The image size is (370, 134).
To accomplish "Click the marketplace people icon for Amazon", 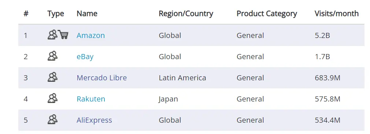I will tap(52, 35).
